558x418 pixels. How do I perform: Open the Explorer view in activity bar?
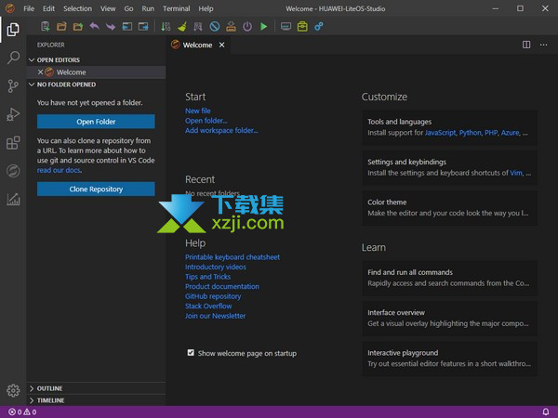tap(13, 29)
